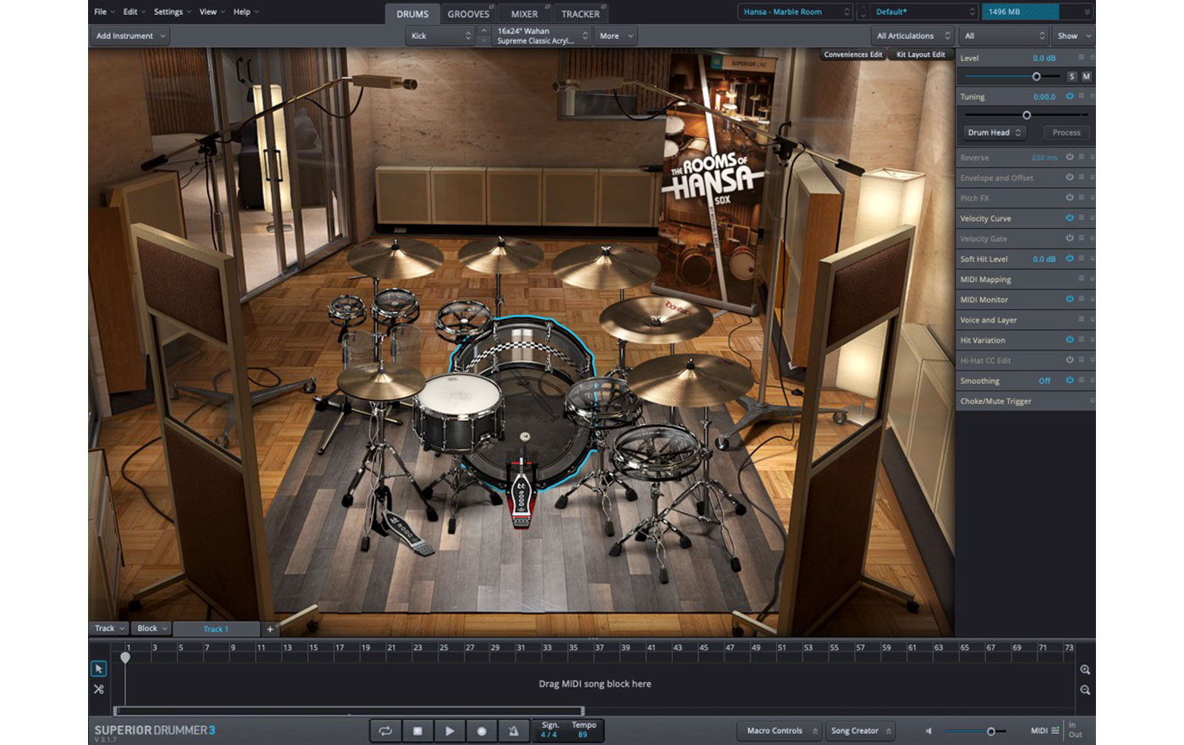Select the scissors cut tool
1184x745 pixels.
pyautogui.click(x=98, y=689)
